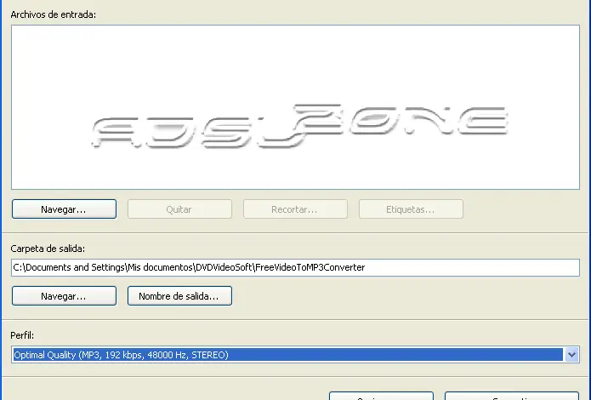Click Navegar button under the input files list
591x400 pixels.
(64, 209)
